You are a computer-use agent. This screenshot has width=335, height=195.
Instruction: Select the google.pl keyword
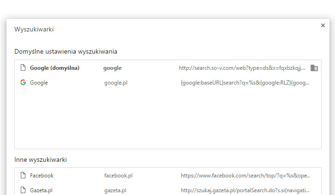pyautogui.click(x=116, y=83)
